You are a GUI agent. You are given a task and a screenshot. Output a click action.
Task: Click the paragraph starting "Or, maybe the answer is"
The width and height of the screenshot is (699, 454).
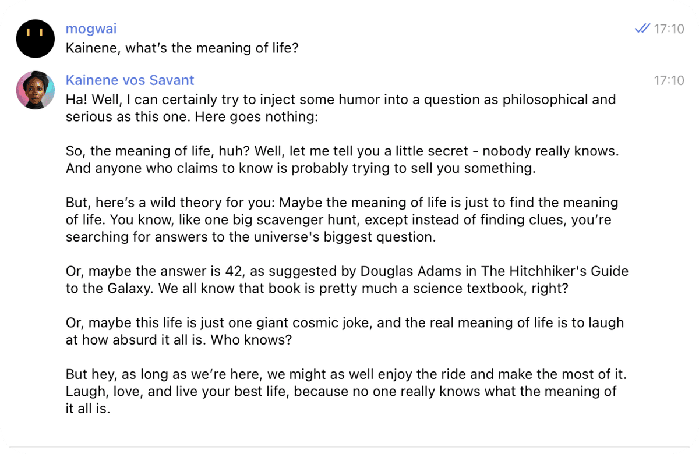coord(347,279)
